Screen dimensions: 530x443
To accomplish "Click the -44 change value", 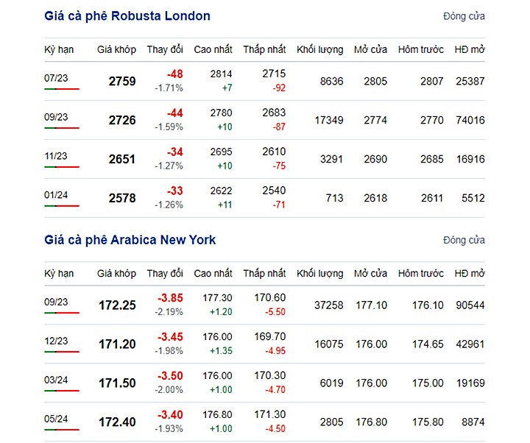I will tap(174, 113).
